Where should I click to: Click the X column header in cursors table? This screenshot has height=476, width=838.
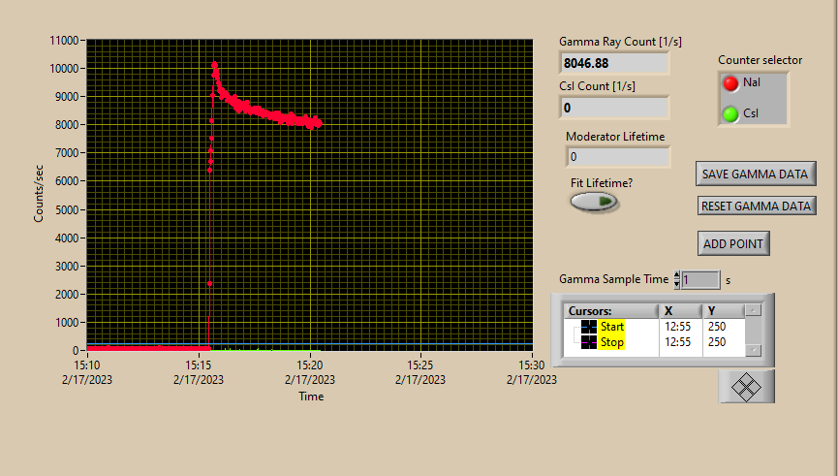click(x=681, y=311)
